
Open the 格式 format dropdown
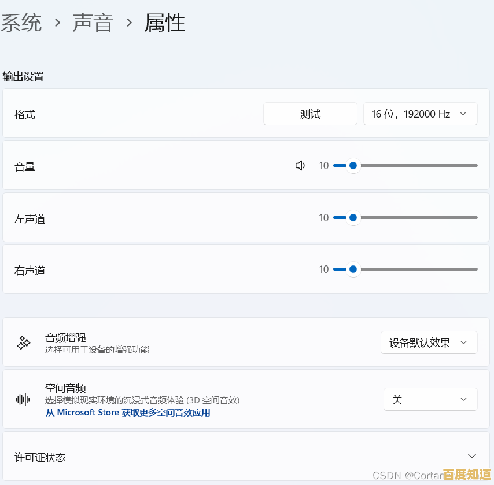[x=421, y=114]
